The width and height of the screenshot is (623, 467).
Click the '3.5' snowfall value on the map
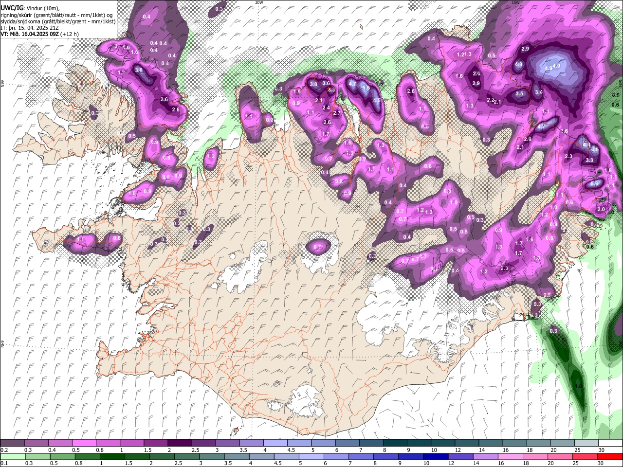(x=519, y=94)
